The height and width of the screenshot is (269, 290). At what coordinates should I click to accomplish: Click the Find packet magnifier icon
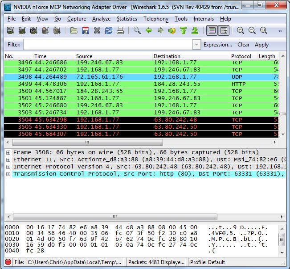click(137, 30)
